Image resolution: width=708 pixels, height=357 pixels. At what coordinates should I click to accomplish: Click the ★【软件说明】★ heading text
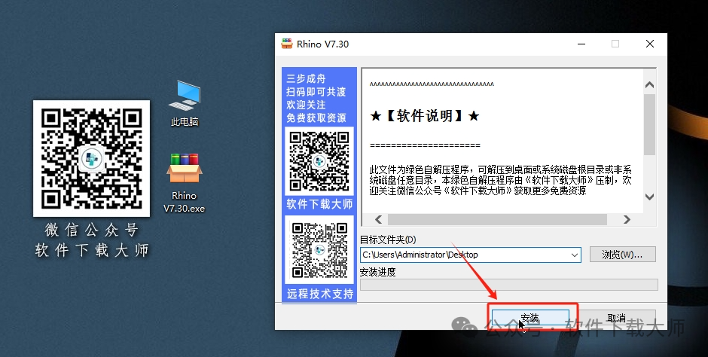[x=425, y=116]
